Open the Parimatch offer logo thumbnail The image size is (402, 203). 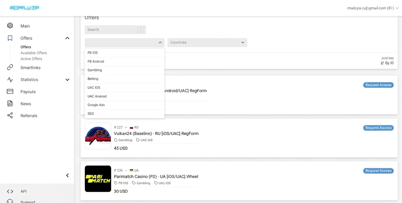coord(98,179)
